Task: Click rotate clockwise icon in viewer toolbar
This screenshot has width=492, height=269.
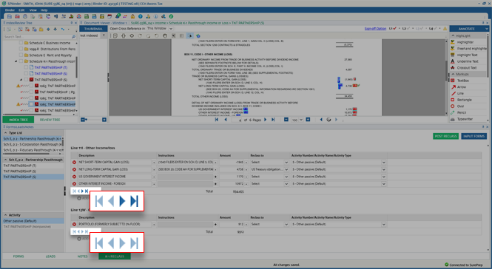Action: (140, 35)
